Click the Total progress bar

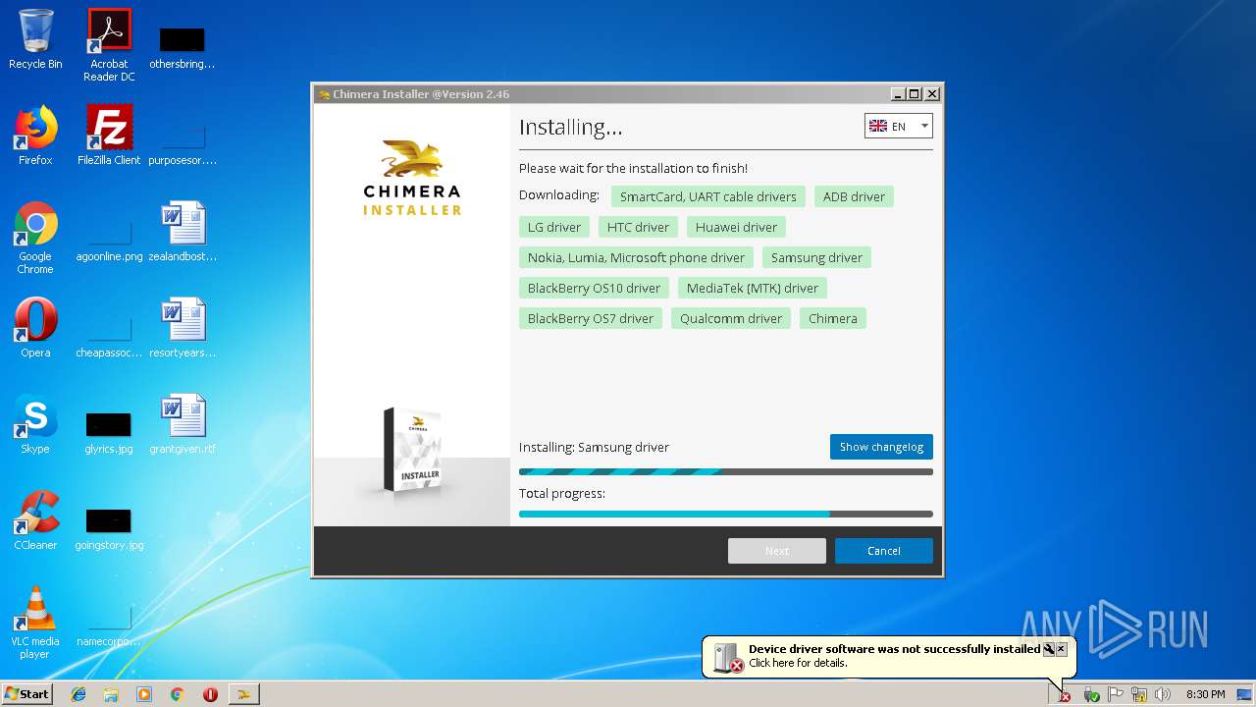coord(725,514)
